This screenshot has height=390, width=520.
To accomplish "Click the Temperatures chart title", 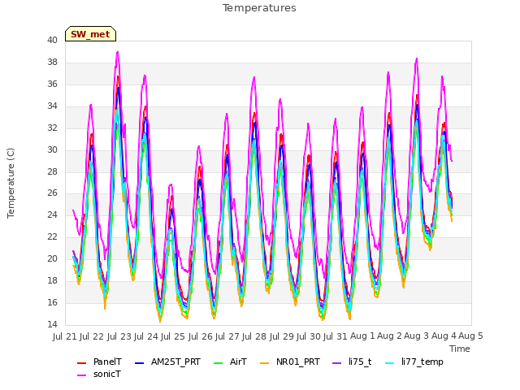I will coord(259,8).
